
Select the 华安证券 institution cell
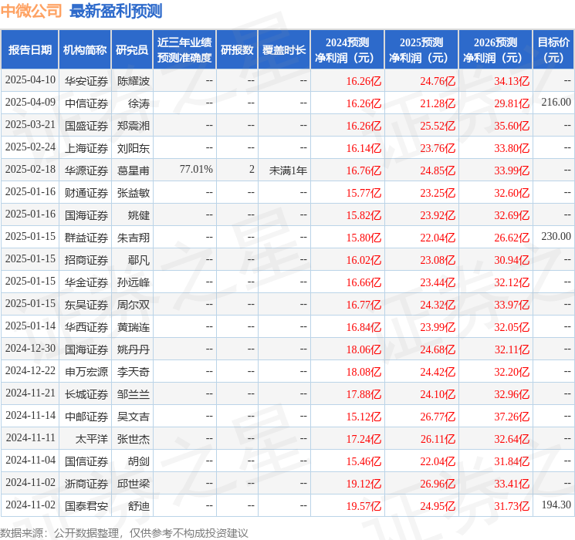click(86, 81)
